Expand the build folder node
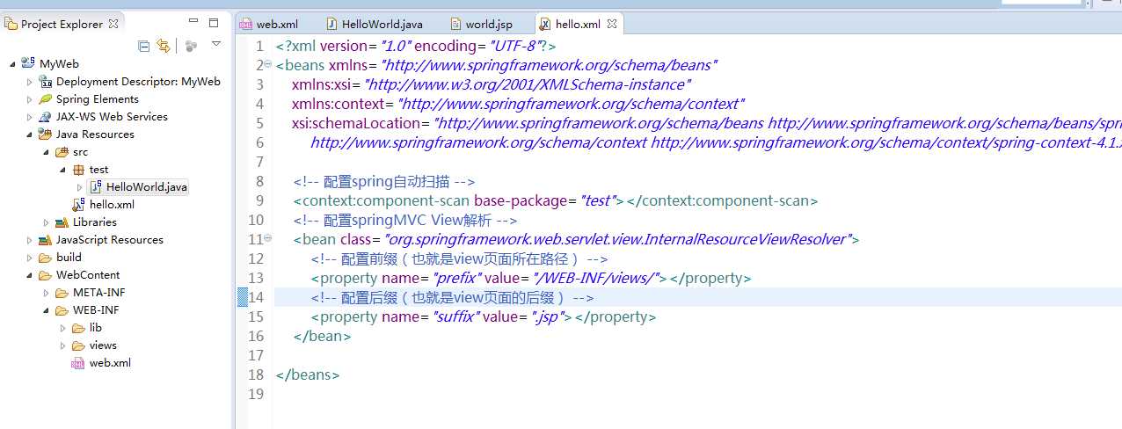Screen dimensions: 1122x429 coord(29,257)
